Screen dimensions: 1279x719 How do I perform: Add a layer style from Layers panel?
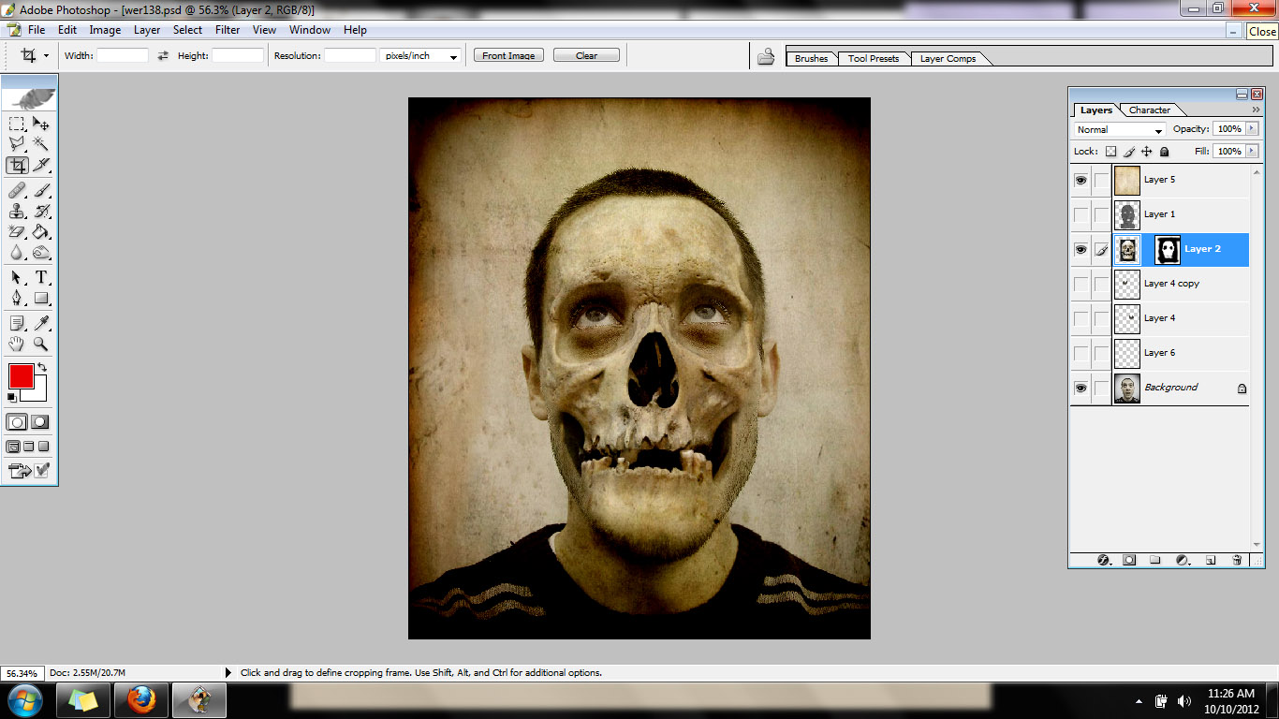1103,560
